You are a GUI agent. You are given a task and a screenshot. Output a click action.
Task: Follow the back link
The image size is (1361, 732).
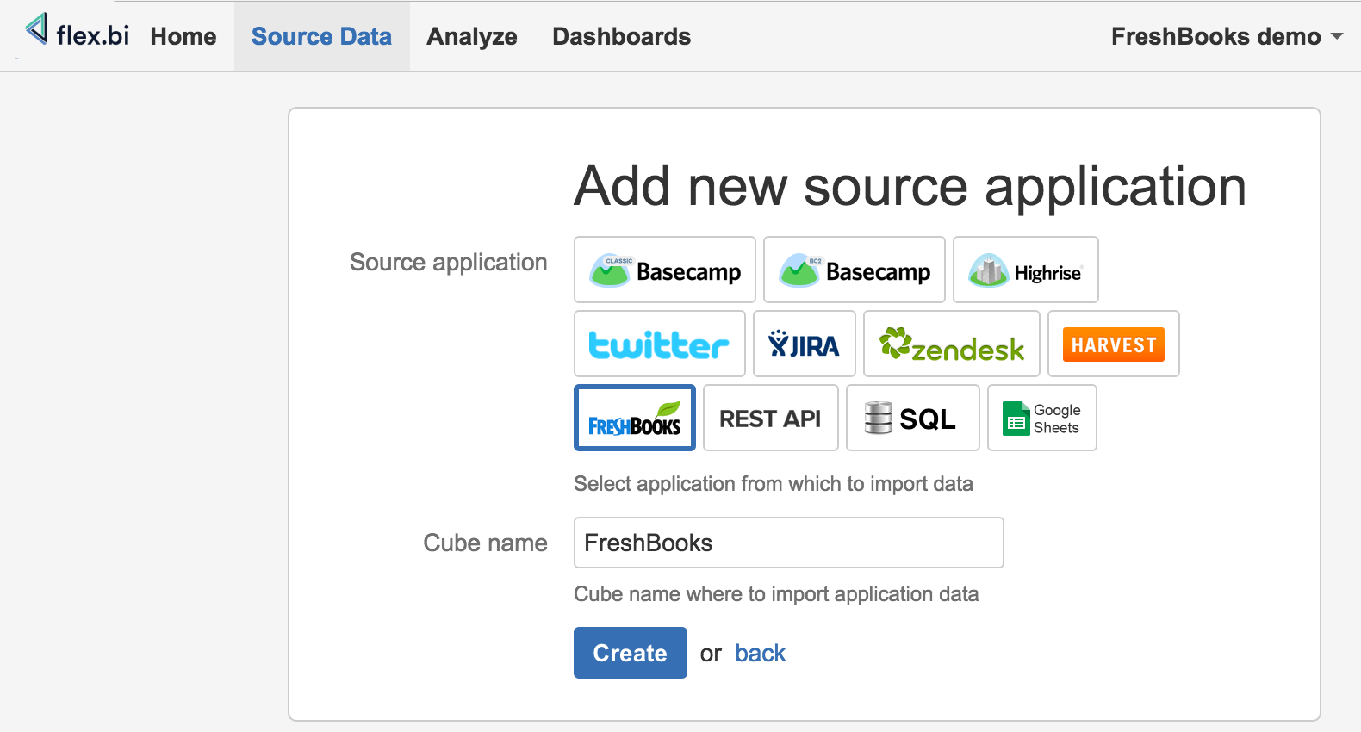coord(760,653)
